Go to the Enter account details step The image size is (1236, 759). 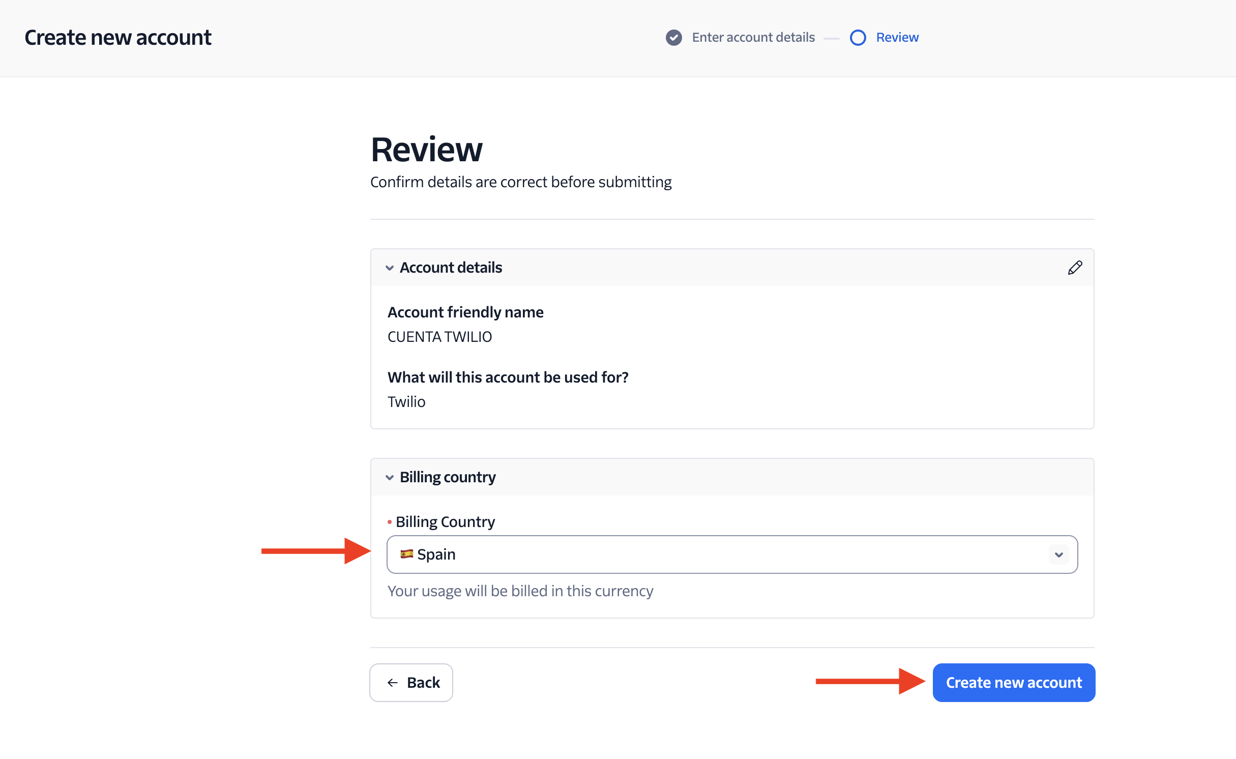click(x=753, y=38)
